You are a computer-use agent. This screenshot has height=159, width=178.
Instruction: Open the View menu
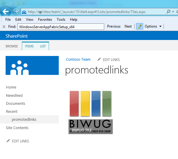click(x=30, y=20)
